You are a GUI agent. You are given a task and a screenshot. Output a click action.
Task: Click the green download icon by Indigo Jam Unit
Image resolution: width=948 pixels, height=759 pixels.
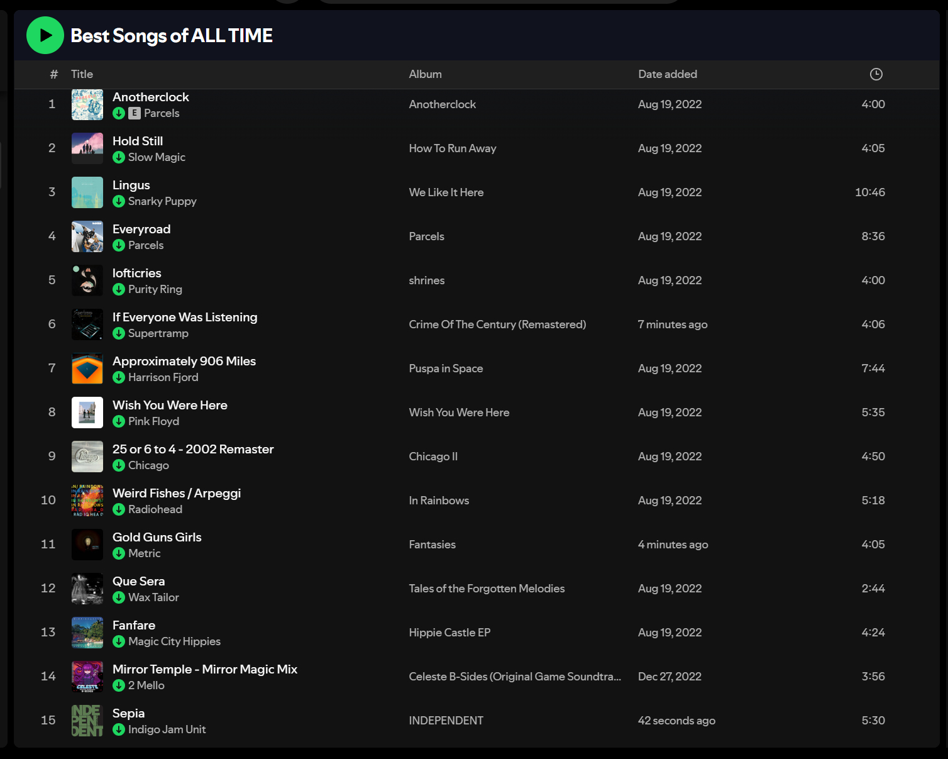coord(119,729)
